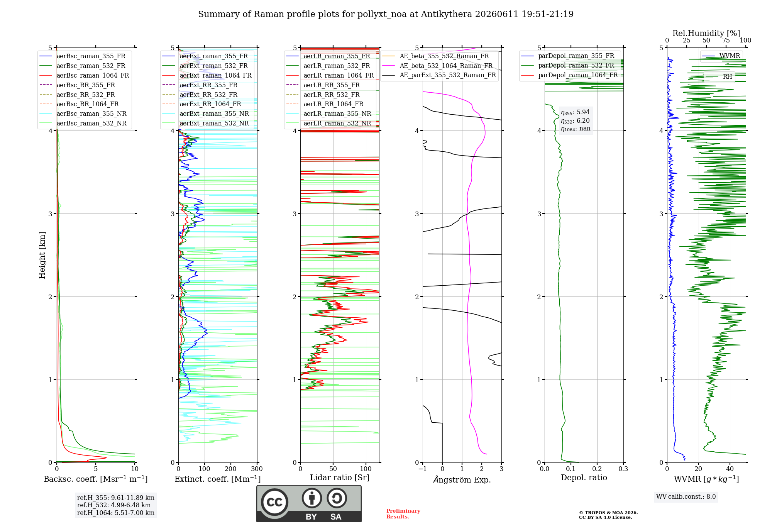Click the Height [km] axis label

click(42, 255)
